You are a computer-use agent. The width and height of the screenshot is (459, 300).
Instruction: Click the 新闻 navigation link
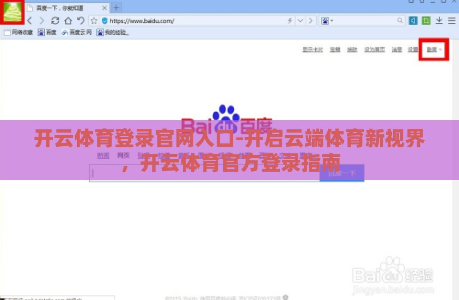click(103, 155)
